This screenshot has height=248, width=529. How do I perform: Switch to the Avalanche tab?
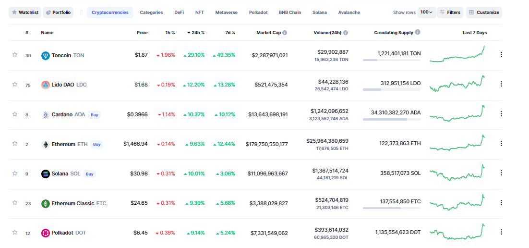point(349,12)
